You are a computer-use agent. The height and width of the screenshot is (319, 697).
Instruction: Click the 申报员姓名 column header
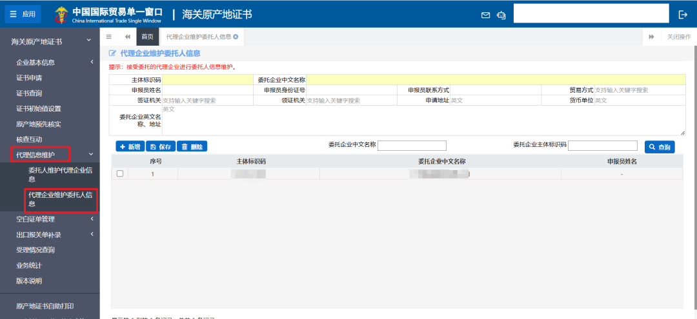tap(622, 162)
